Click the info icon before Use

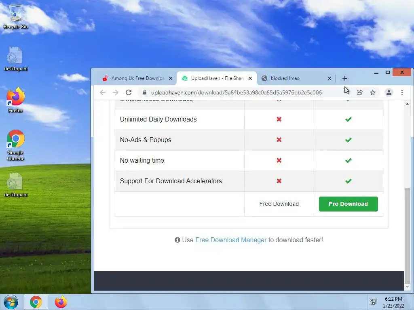(x=177, y=240)
